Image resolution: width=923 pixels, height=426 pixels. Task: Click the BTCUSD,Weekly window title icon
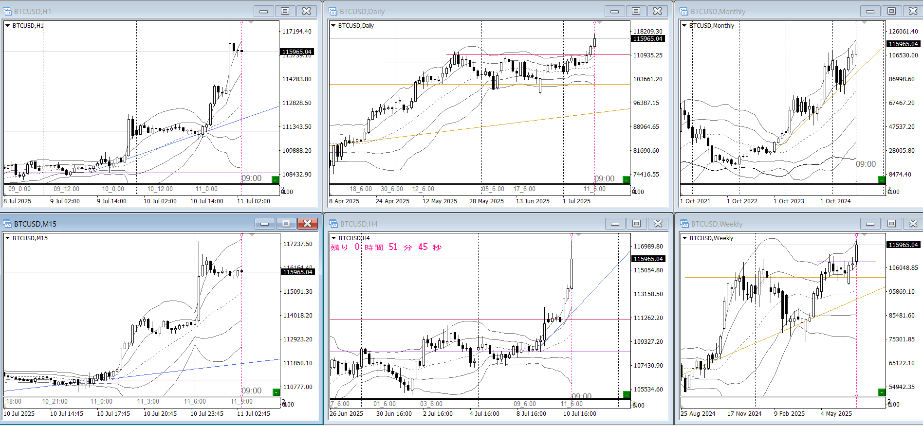pos(684,224)
